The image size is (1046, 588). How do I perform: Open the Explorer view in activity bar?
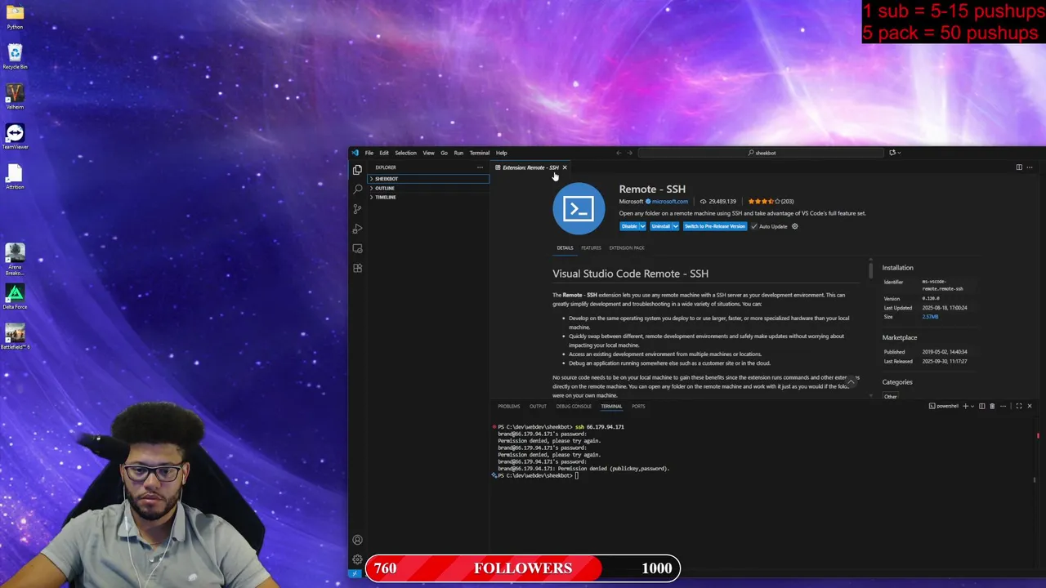357,170
